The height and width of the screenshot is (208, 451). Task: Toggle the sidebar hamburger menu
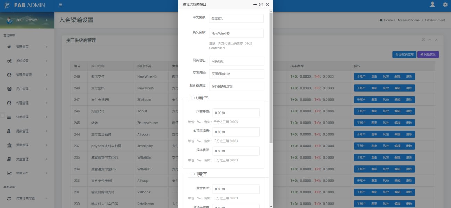click(x=61, y=5)
